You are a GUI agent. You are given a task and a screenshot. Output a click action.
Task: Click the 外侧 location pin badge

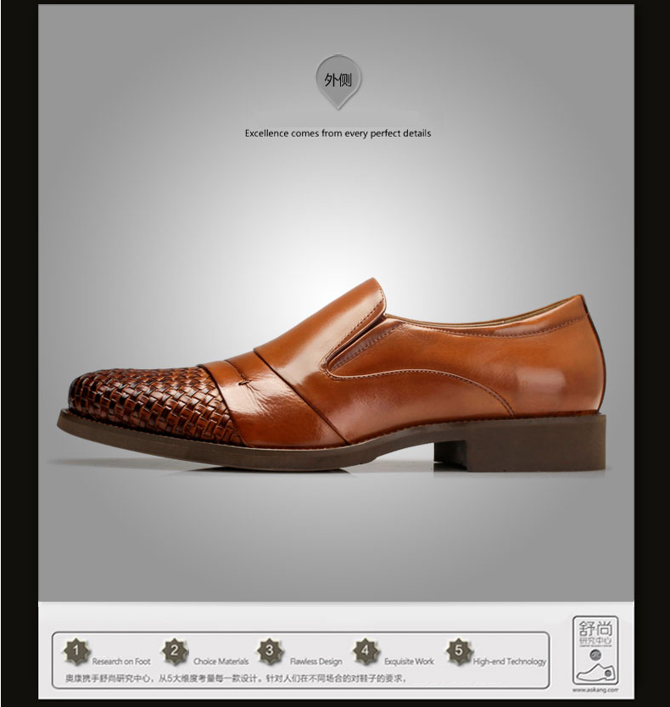pyautogui.click(x=338, y=82)
